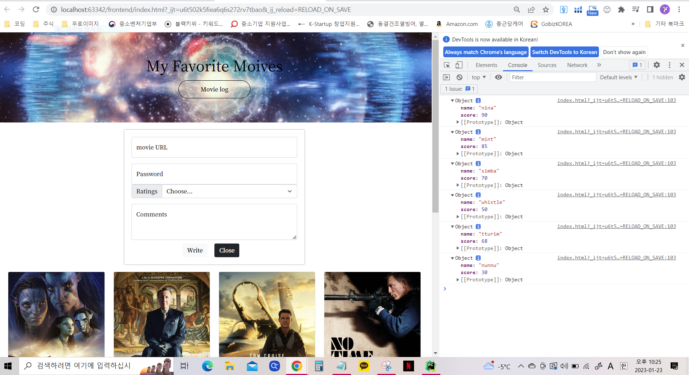Dismiss the DevTools language notification
This screenshot has height=375, width=689.
click(683, 45)
